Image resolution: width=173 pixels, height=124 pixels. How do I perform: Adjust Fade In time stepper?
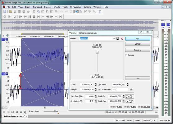124,96
